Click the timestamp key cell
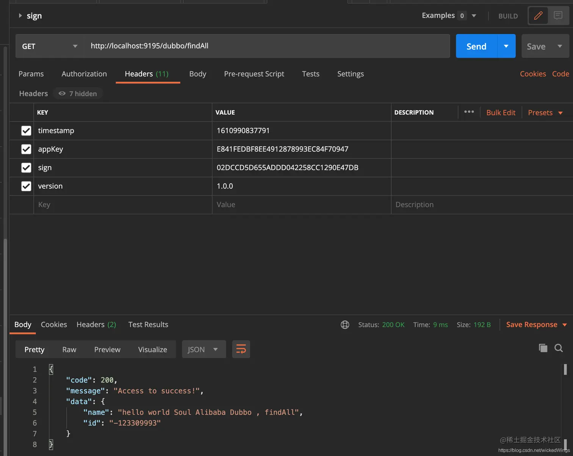 [123, 131]
